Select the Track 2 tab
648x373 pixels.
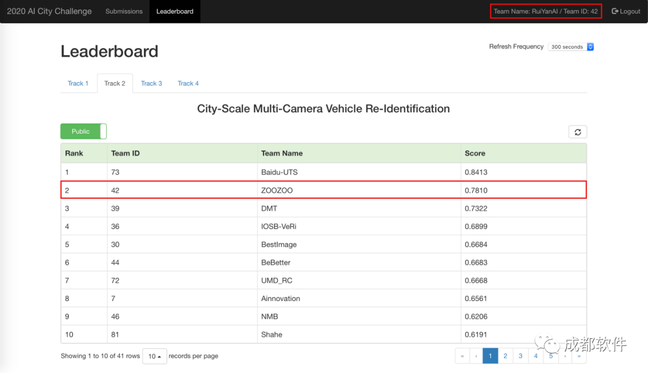pyautogui.click(x=115, y=83)
